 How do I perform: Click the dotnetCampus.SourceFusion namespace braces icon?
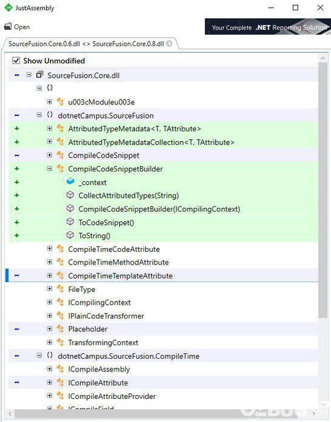[50, 115]
